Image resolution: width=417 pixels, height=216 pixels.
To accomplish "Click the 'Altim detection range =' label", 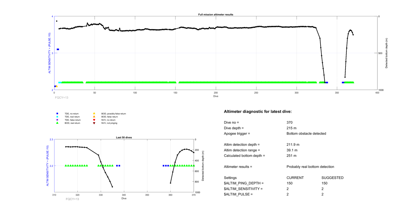I will click(x=242, y=150).
